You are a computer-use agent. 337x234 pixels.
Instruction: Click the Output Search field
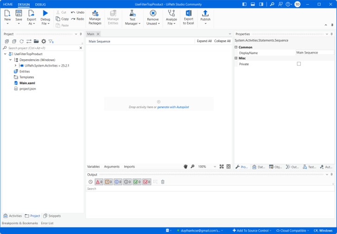tap(210, 189)
